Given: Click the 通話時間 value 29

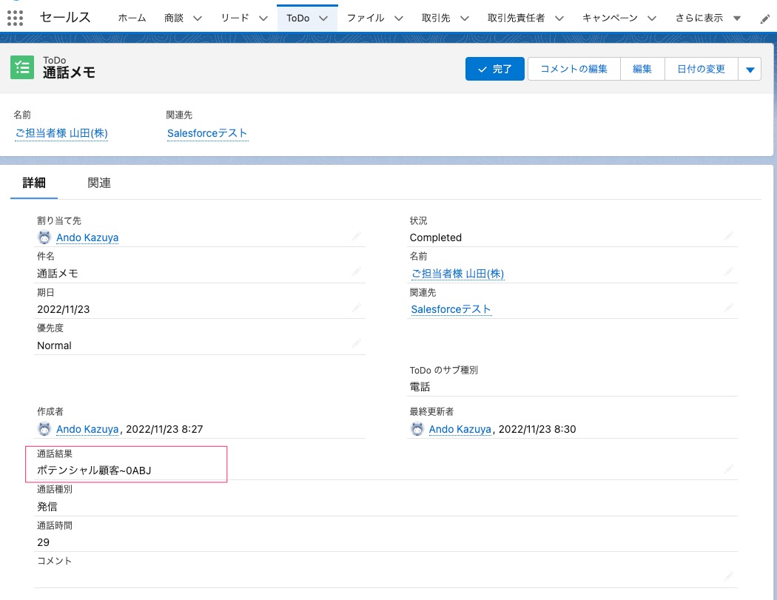Looking at the screenshot, I should (43, 542).
